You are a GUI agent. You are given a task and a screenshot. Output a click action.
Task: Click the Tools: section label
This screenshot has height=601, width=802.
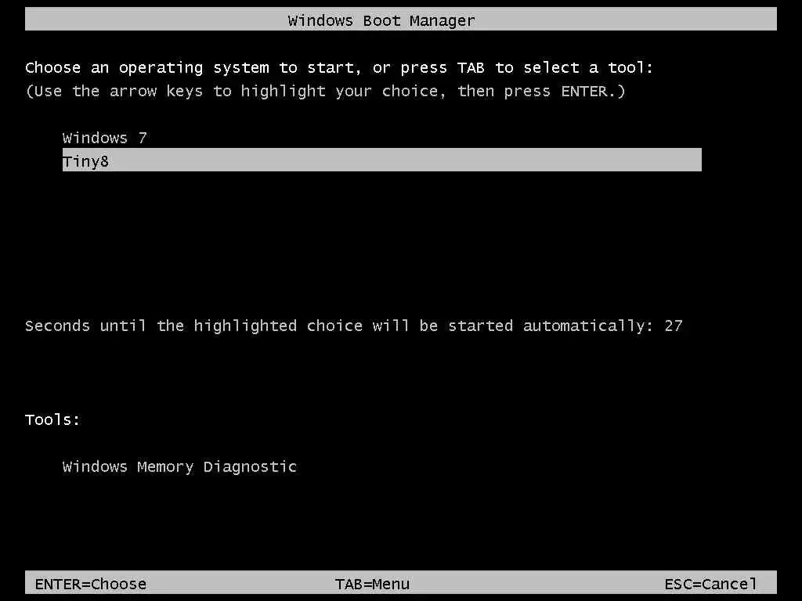coord(52,419)
